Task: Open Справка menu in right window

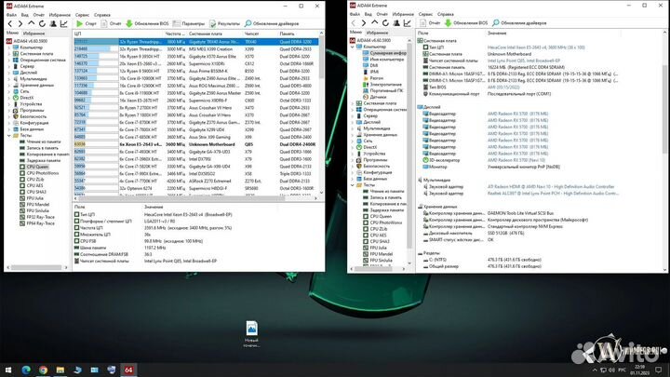Action: coord(446,14)
